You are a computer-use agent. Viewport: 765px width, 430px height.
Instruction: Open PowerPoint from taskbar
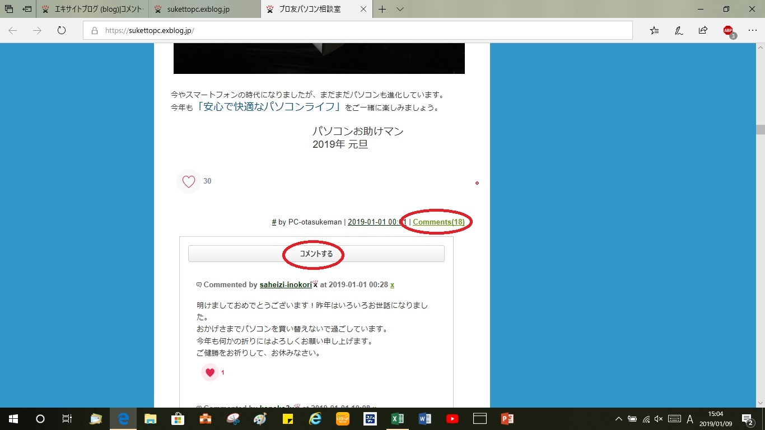point(507,419)
